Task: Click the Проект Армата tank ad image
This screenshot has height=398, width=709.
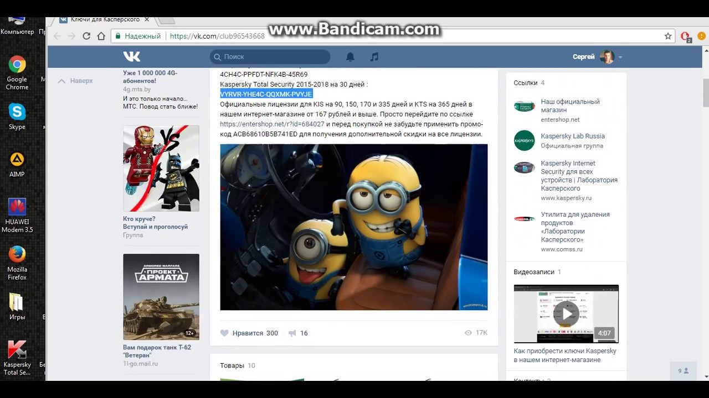Action: click(x=161, y=297)
